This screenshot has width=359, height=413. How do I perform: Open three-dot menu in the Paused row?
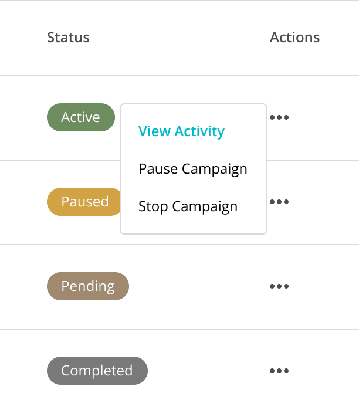coord(279,202)
